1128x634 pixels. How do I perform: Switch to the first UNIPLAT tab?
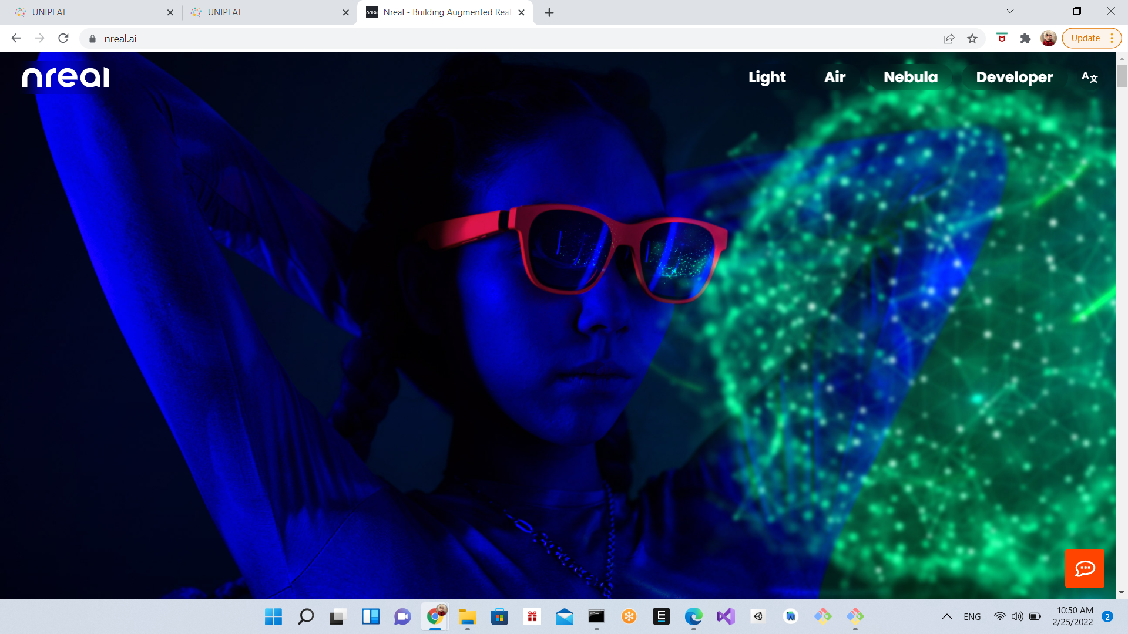click(88, 12)
